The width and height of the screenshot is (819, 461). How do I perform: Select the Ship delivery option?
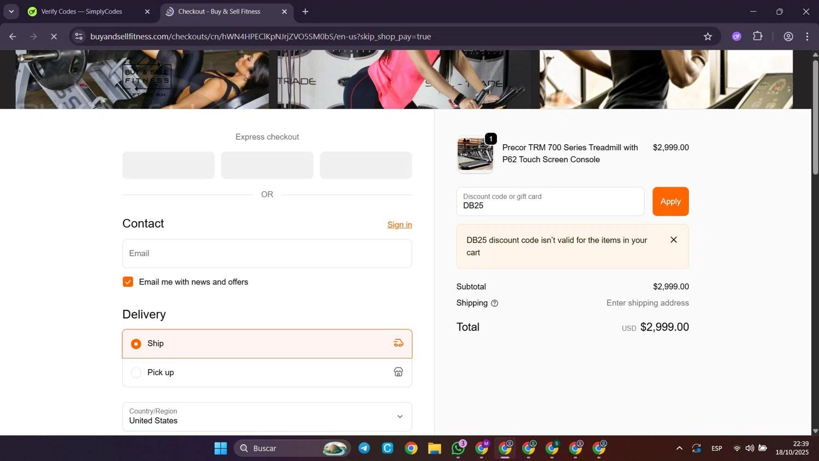[x=267, y=344]
